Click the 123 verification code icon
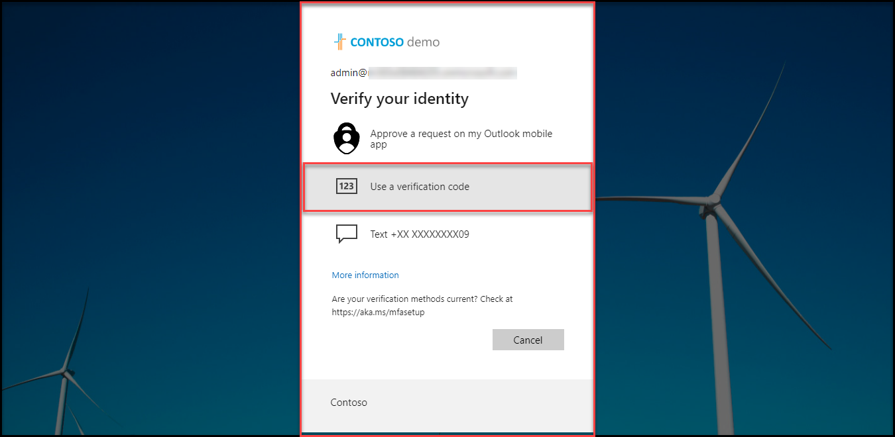 tap(346, 187)
